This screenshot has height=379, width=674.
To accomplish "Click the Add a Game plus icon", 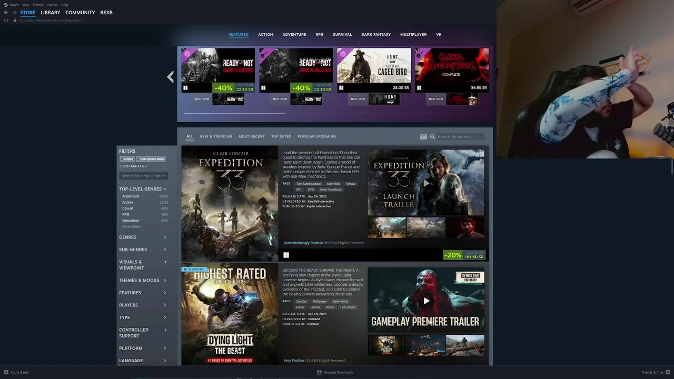I will click(6, 372).
